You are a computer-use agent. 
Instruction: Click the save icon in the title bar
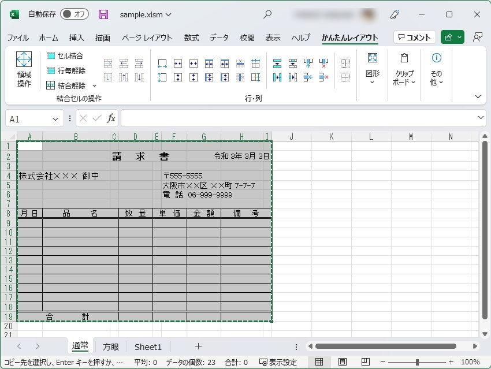point(103,14)
